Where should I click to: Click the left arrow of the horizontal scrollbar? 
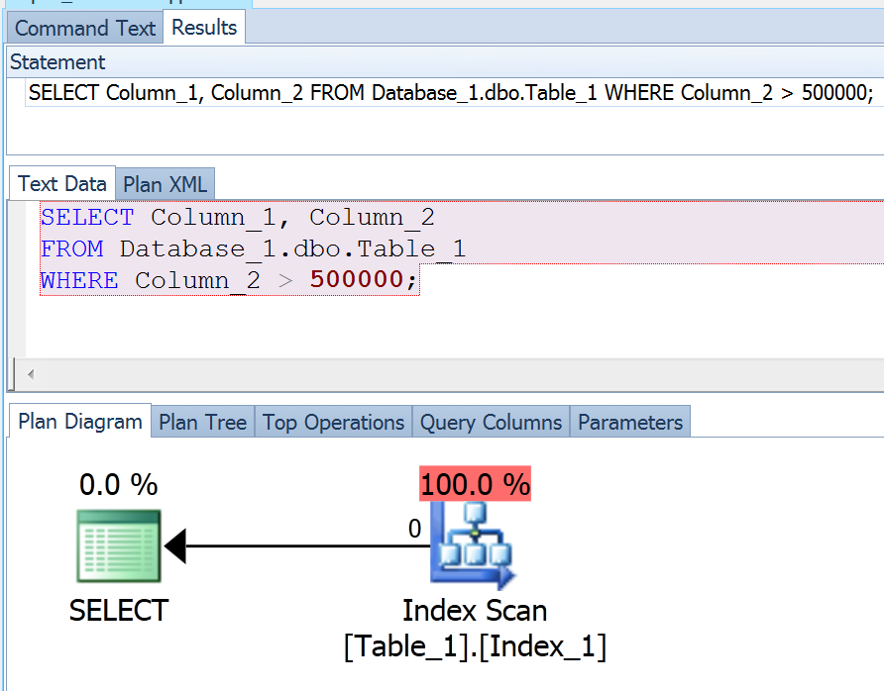click(x=31, y=374)
